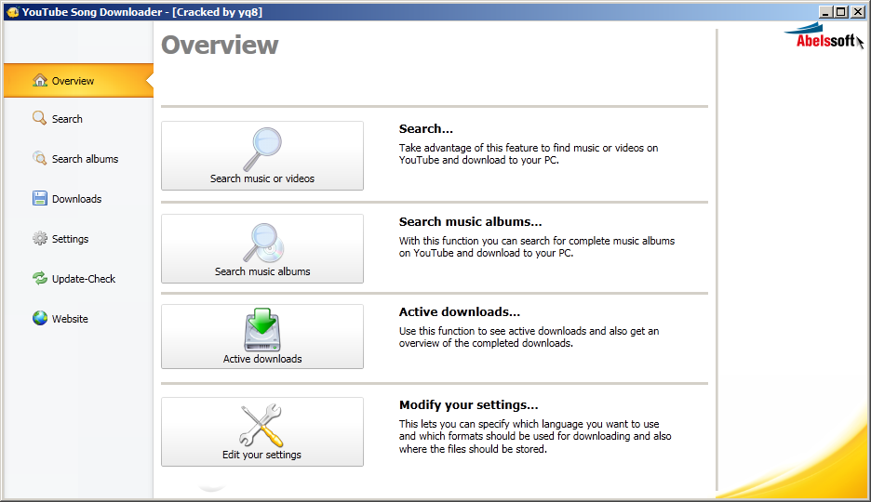The image size is (871, 502).
Task: Click the Update-Check green arrows icon
Action: pos(39,279)
